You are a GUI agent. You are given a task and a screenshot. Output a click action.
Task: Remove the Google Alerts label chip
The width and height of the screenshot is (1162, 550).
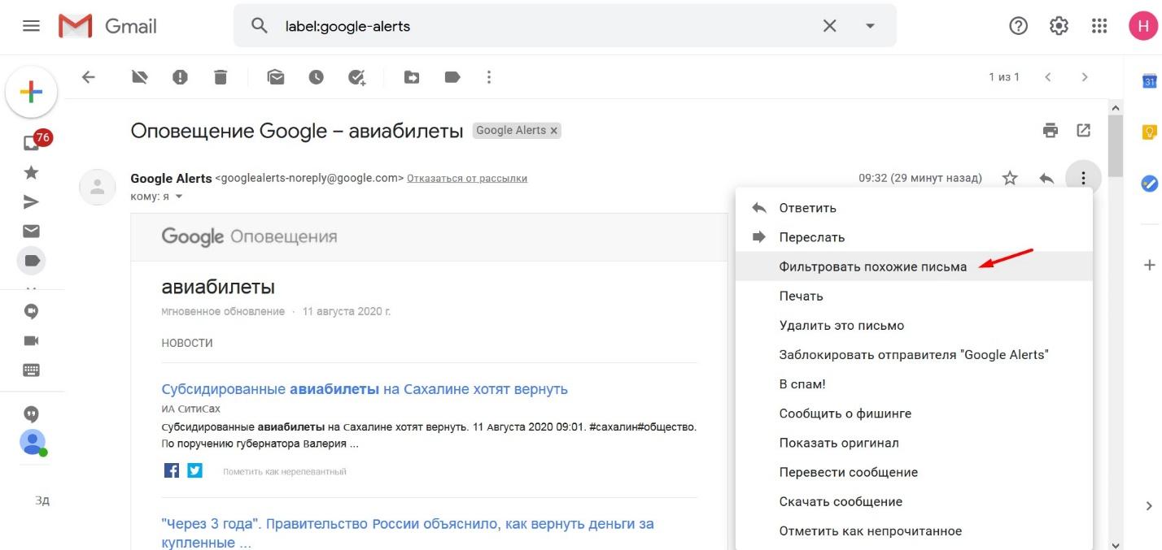[554, 130]
